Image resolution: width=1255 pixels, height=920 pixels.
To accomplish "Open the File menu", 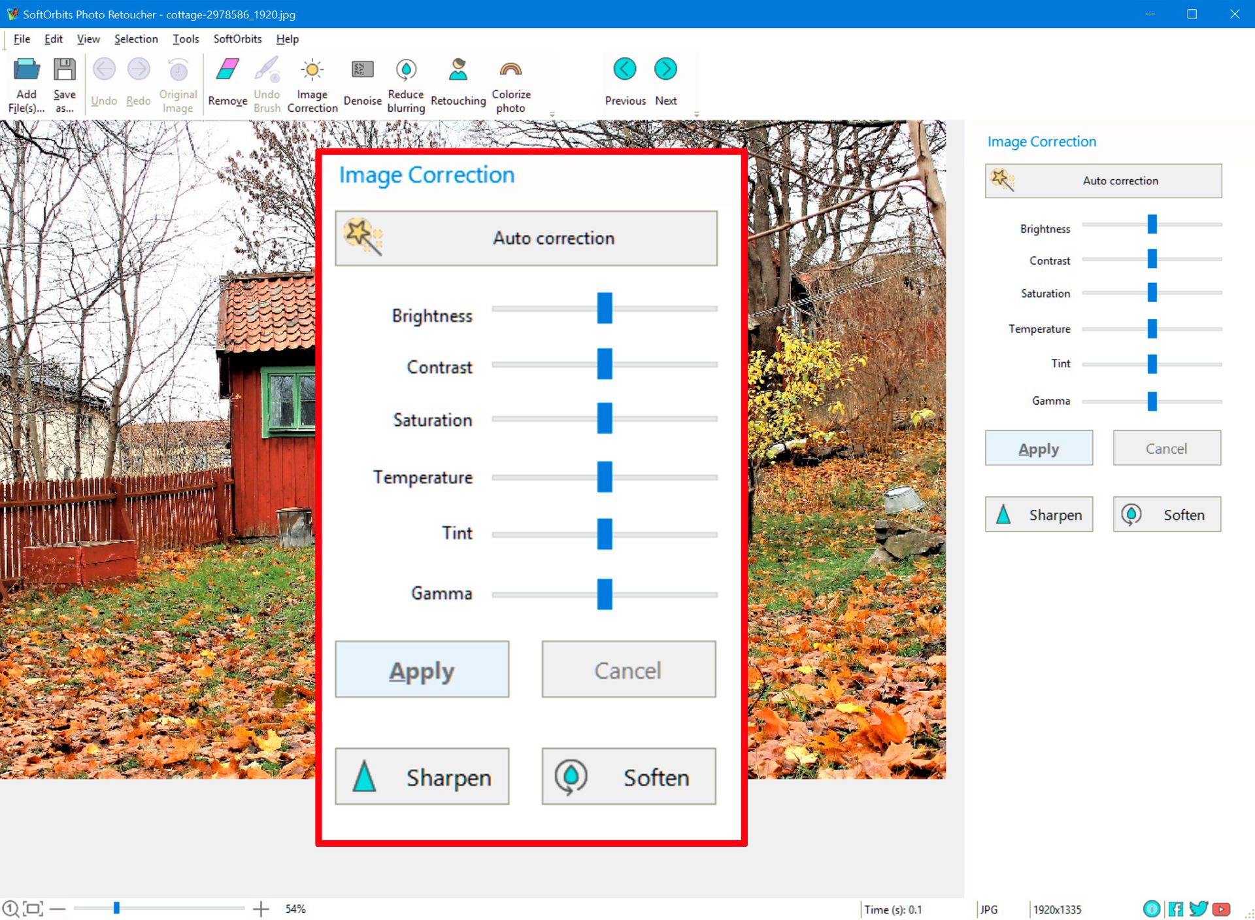I will [22, 39].
